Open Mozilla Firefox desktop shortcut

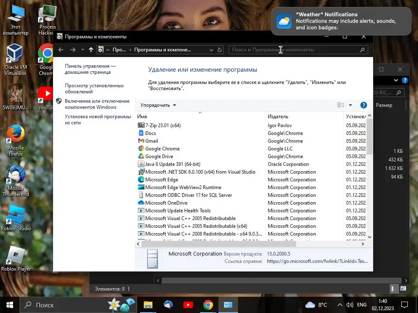click(x=16, y=141)
